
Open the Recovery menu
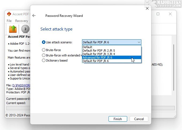pyautogui.click(x=21, y=21)
